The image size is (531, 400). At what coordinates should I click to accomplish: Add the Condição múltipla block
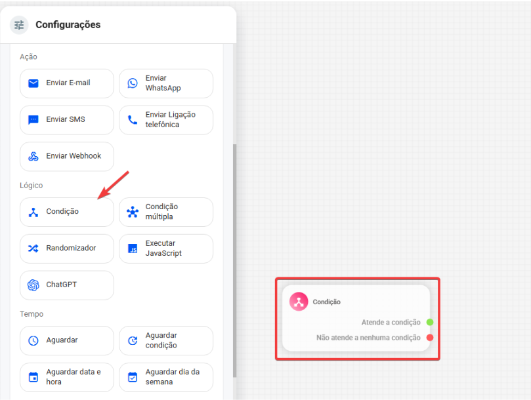(166, 212)
